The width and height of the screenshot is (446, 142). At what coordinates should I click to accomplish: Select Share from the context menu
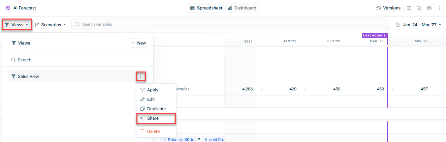pyautogui.click(x=153, y=118)
